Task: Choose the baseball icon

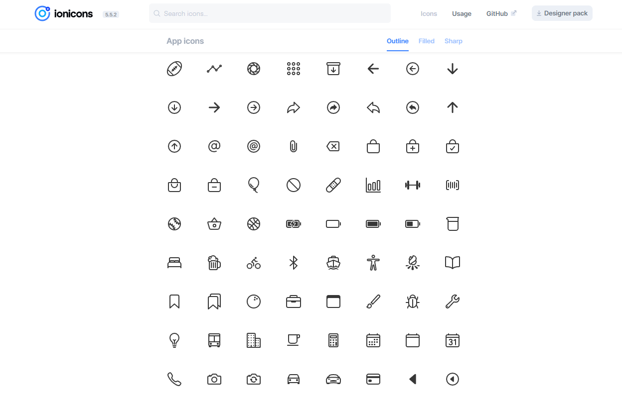Action: point(174,224)
